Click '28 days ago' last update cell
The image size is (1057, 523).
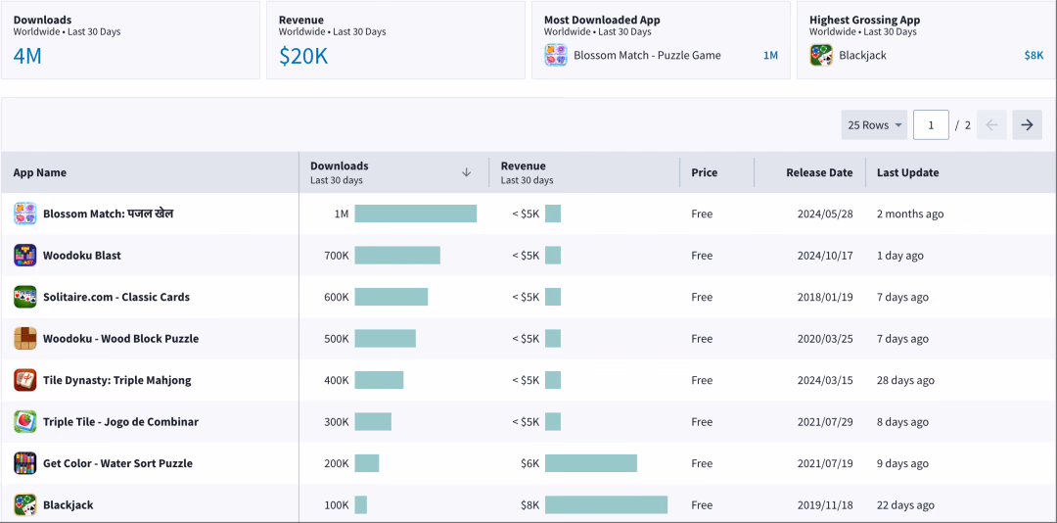[x=905, y=380]
